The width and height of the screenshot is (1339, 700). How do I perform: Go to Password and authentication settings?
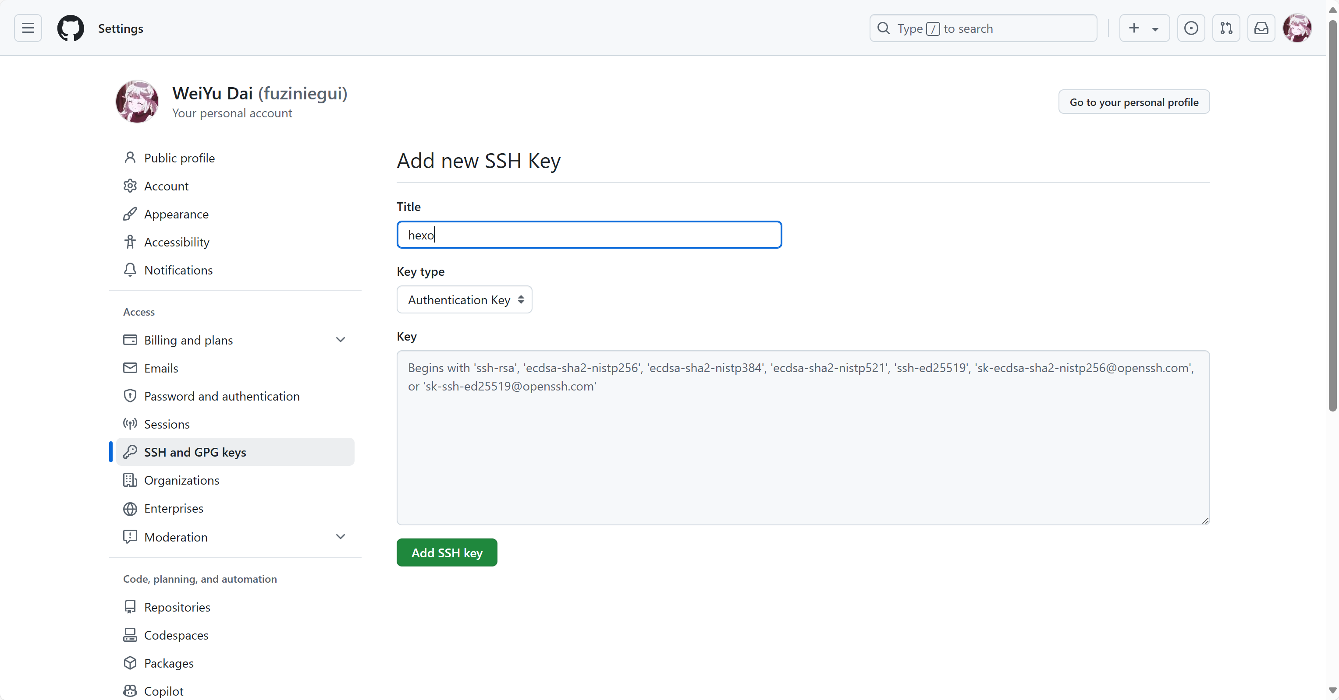coord(221,396)
